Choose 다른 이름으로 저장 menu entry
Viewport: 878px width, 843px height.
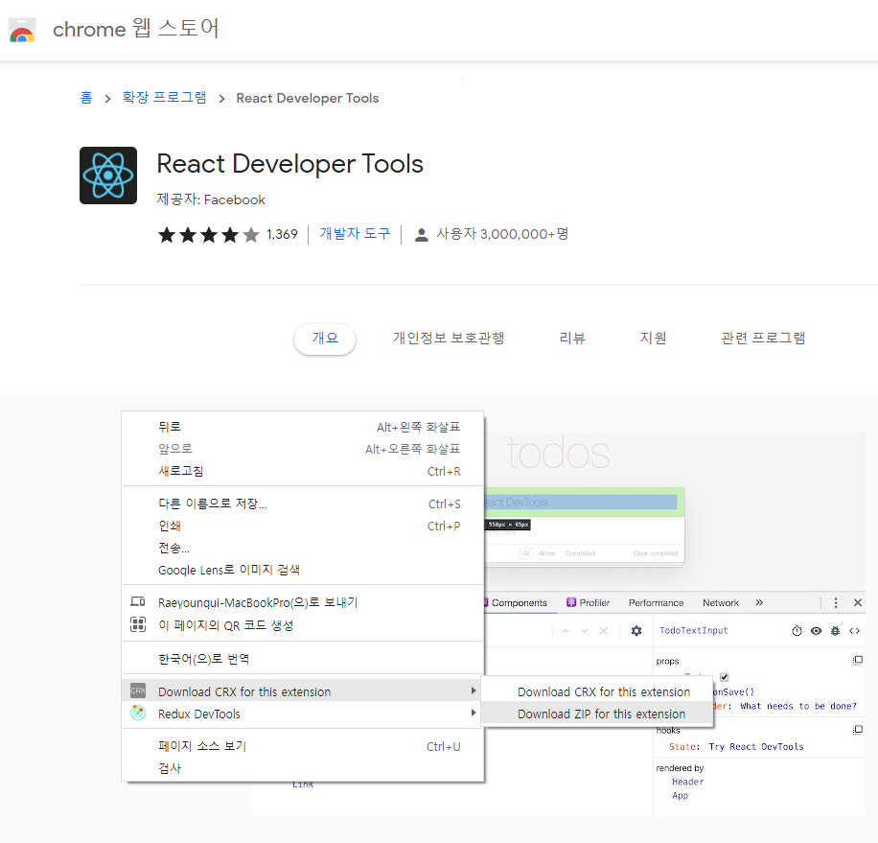pos(302,503)
